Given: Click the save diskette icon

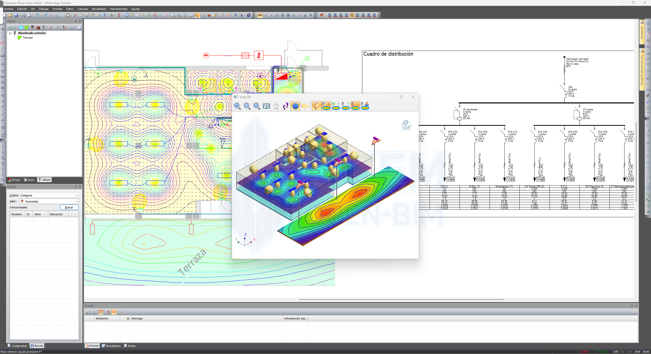Looking at the screenshot, I should tap(16, 15).
